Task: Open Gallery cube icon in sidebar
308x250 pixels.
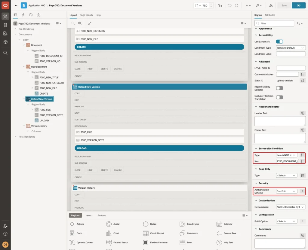Action: tap(5, 42)
